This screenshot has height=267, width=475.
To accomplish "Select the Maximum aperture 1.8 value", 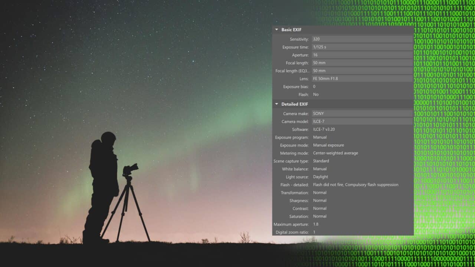I will coord(316,224).
